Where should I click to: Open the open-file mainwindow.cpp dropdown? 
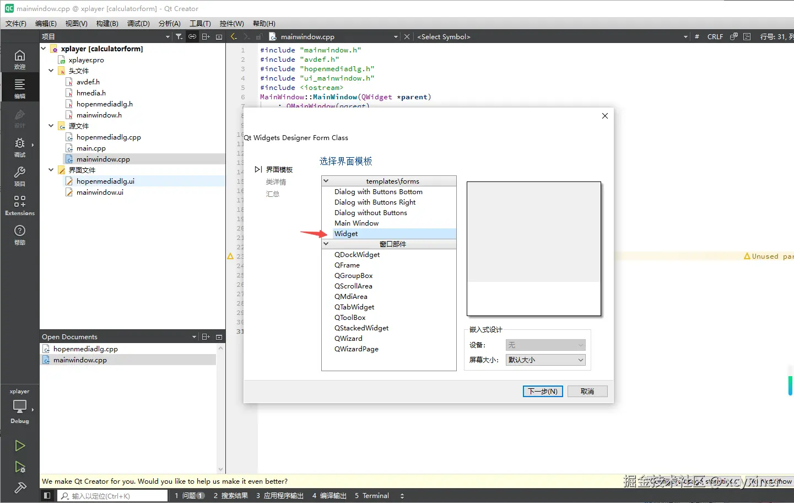tap(396, 37)
